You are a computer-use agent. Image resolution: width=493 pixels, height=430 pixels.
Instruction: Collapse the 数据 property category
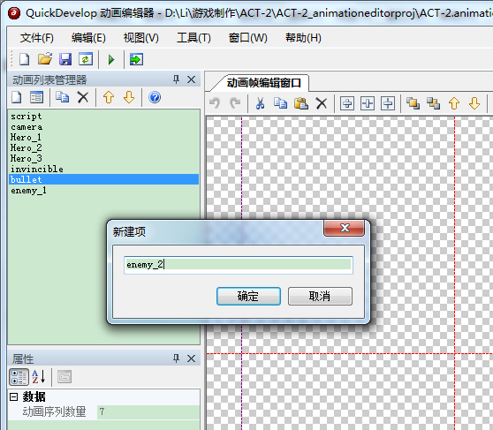pyautogui.click(x=13, y=396)
